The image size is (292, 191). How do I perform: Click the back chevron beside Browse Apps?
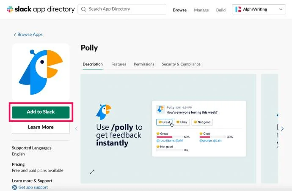14,35
